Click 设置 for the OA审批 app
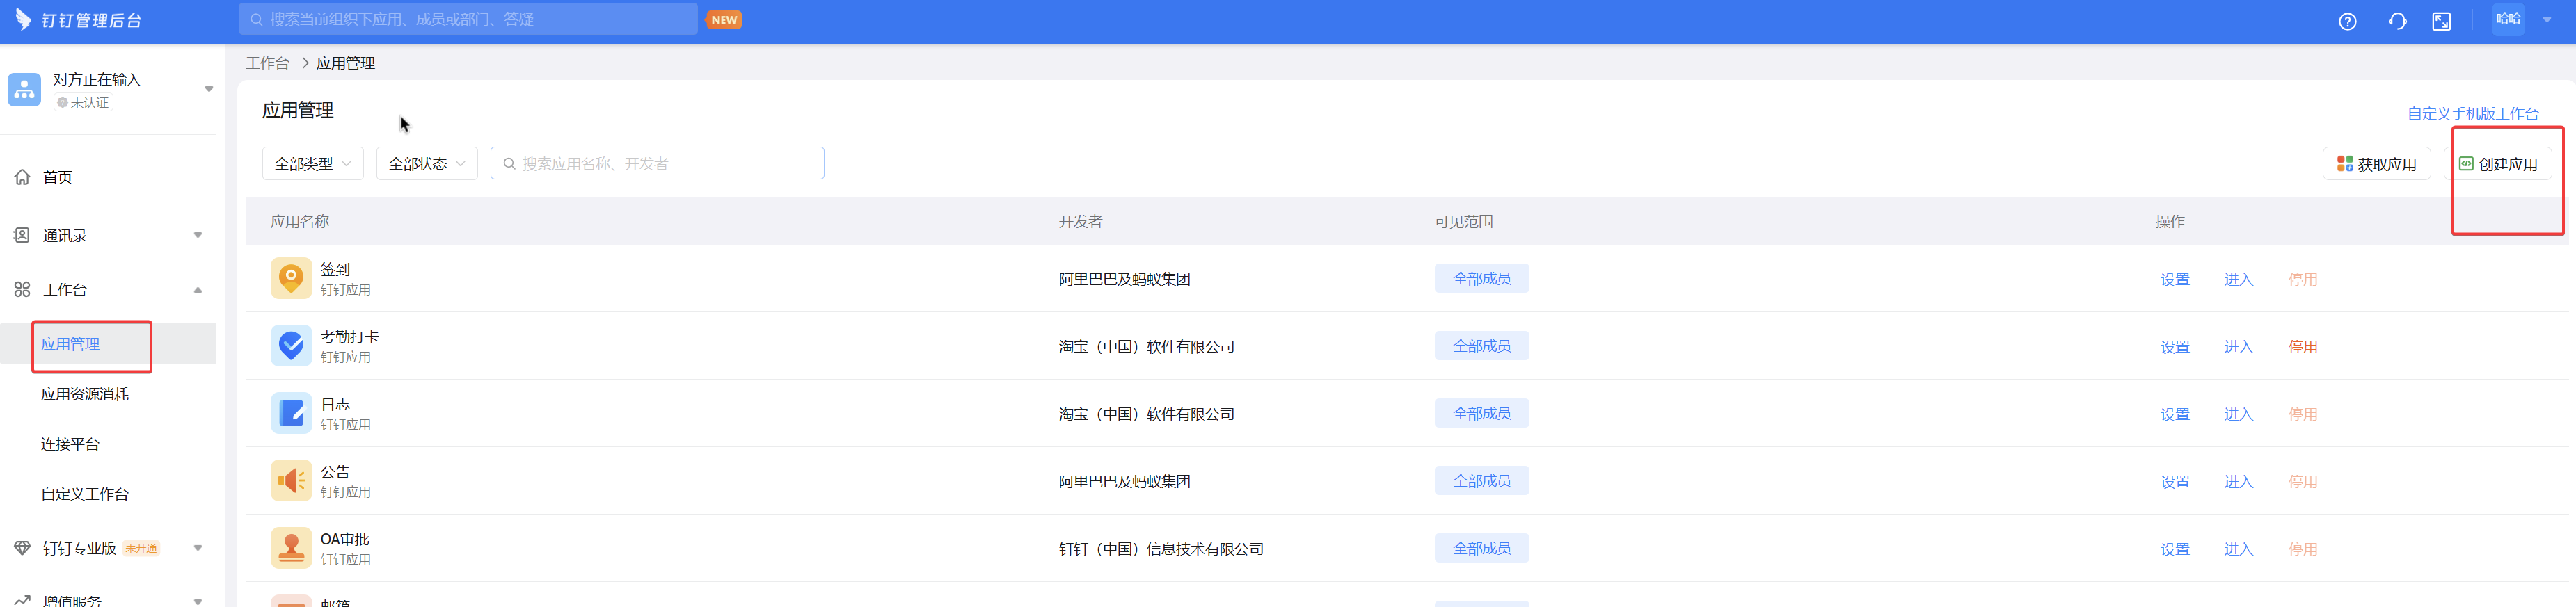This screenshot has height=607, width=2576. coord(2175,549)
